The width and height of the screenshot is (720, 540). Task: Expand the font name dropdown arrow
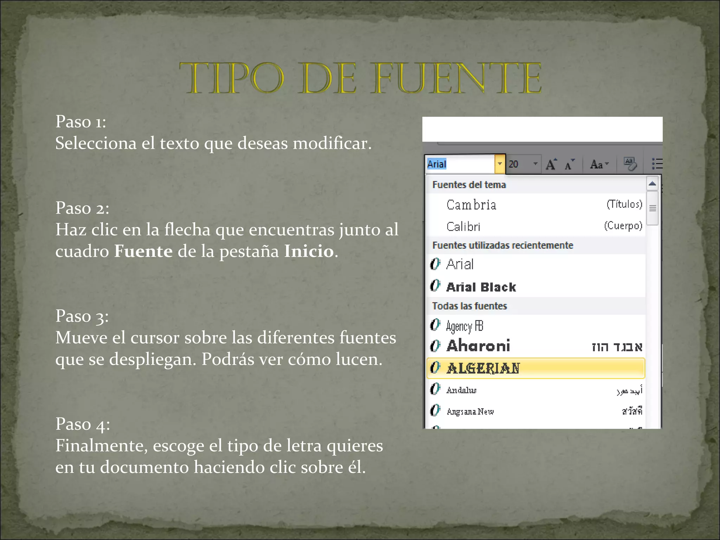pos(500,164)
